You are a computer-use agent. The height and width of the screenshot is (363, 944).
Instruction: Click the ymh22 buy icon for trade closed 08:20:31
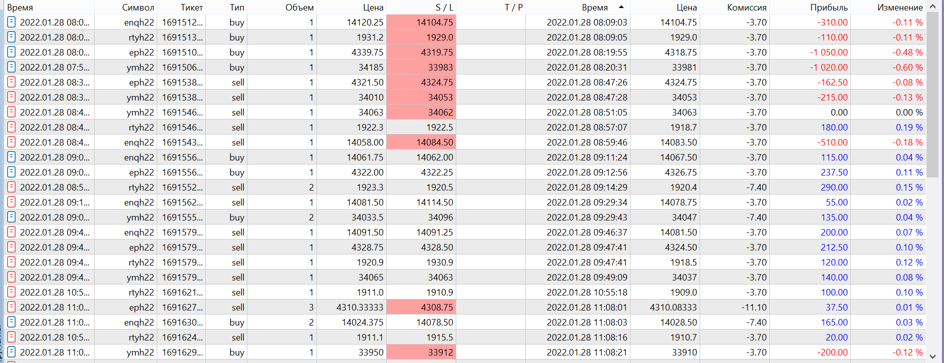[x=11, y=67]
